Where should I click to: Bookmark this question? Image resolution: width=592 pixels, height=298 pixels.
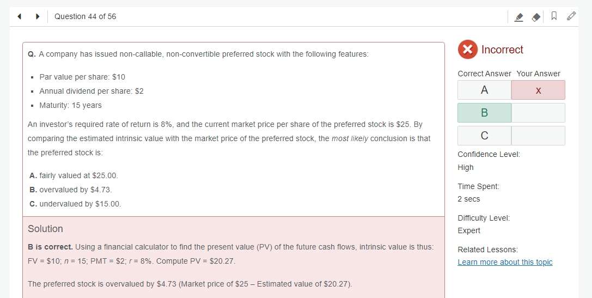(x=554, y=16)
